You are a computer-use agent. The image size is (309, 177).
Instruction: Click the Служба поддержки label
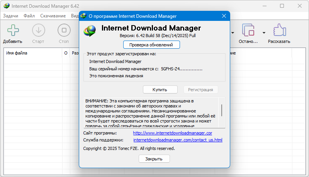pos(103,140)
